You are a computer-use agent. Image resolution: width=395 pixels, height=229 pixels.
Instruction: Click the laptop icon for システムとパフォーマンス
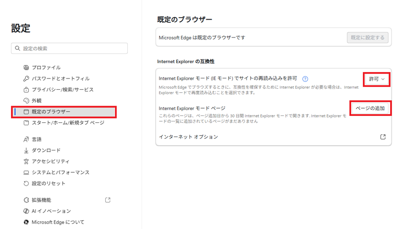click(x=26, y=173)
